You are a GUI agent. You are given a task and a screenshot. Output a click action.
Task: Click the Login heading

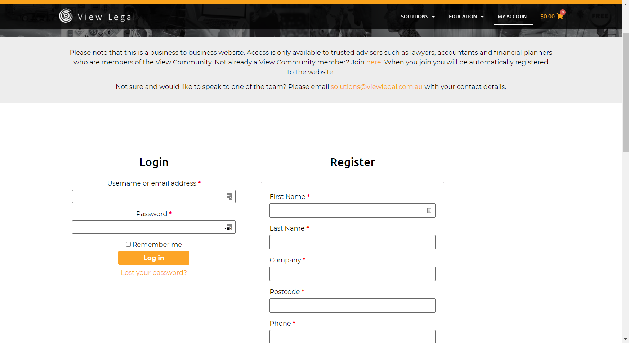(154, 162)
